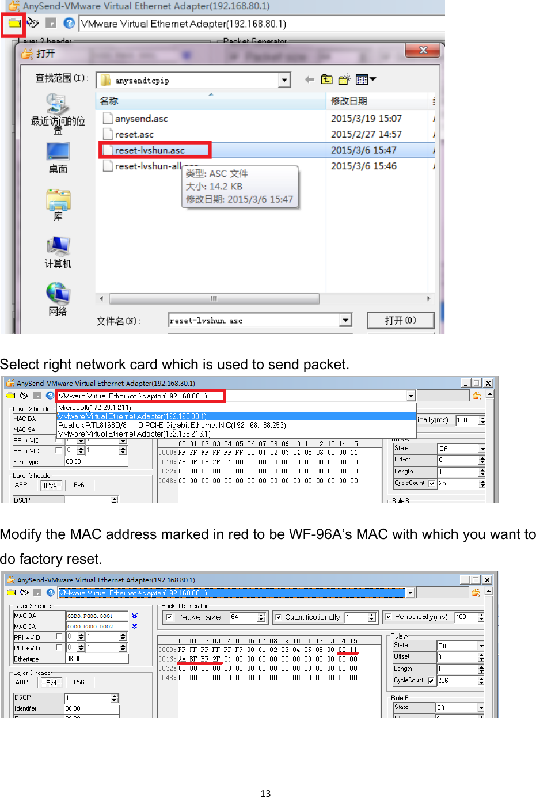Open the Rule A State dropdown in the middle window
The width and height of the screenshot is (536, 797).
(x=482, y=449)
